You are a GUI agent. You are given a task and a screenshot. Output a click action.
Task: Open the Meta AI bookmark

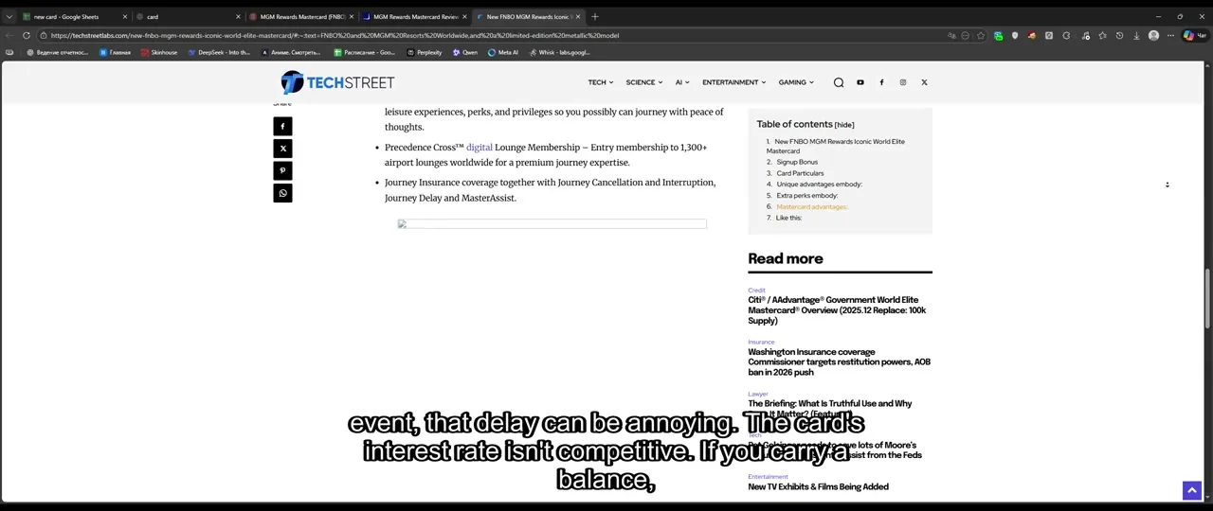[x=503, y=52]
